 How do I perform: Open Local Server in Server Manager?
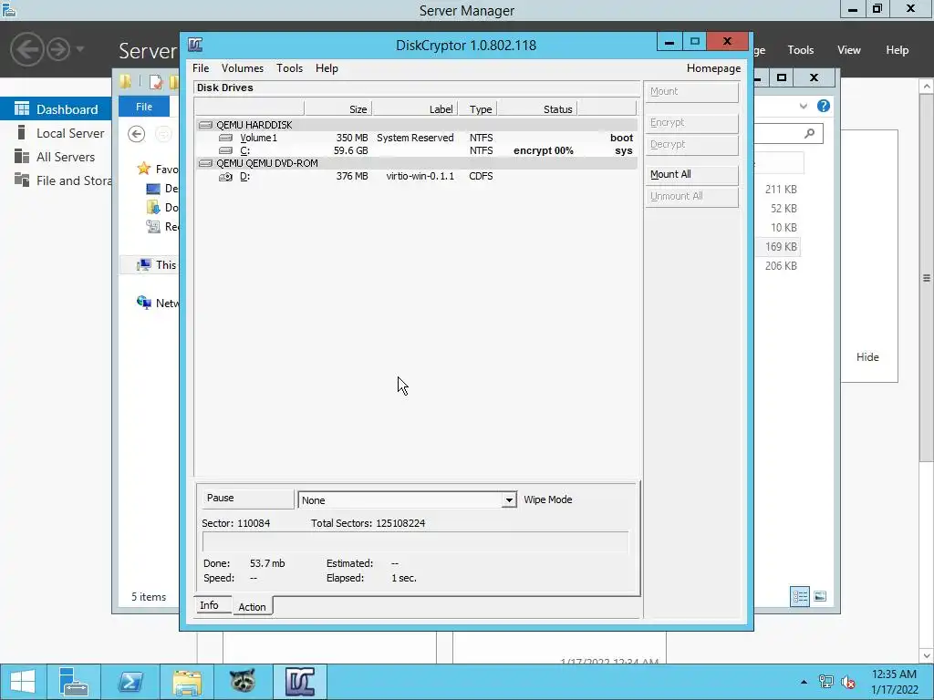56,133
